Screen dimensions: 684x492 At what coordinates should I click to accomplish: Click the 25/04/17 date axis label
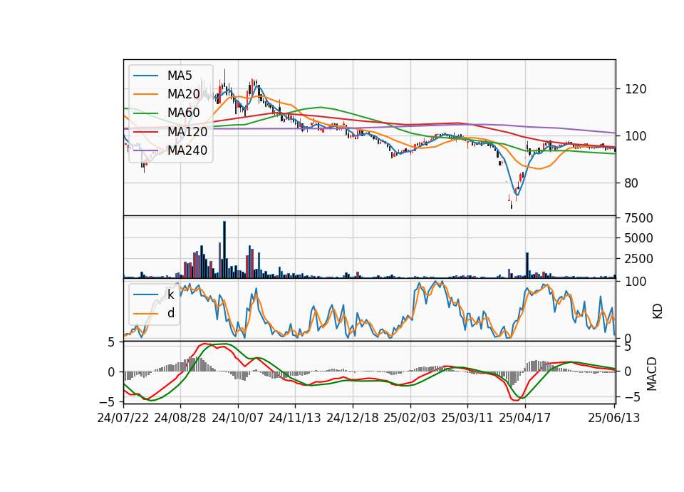(x=525, y=418)
